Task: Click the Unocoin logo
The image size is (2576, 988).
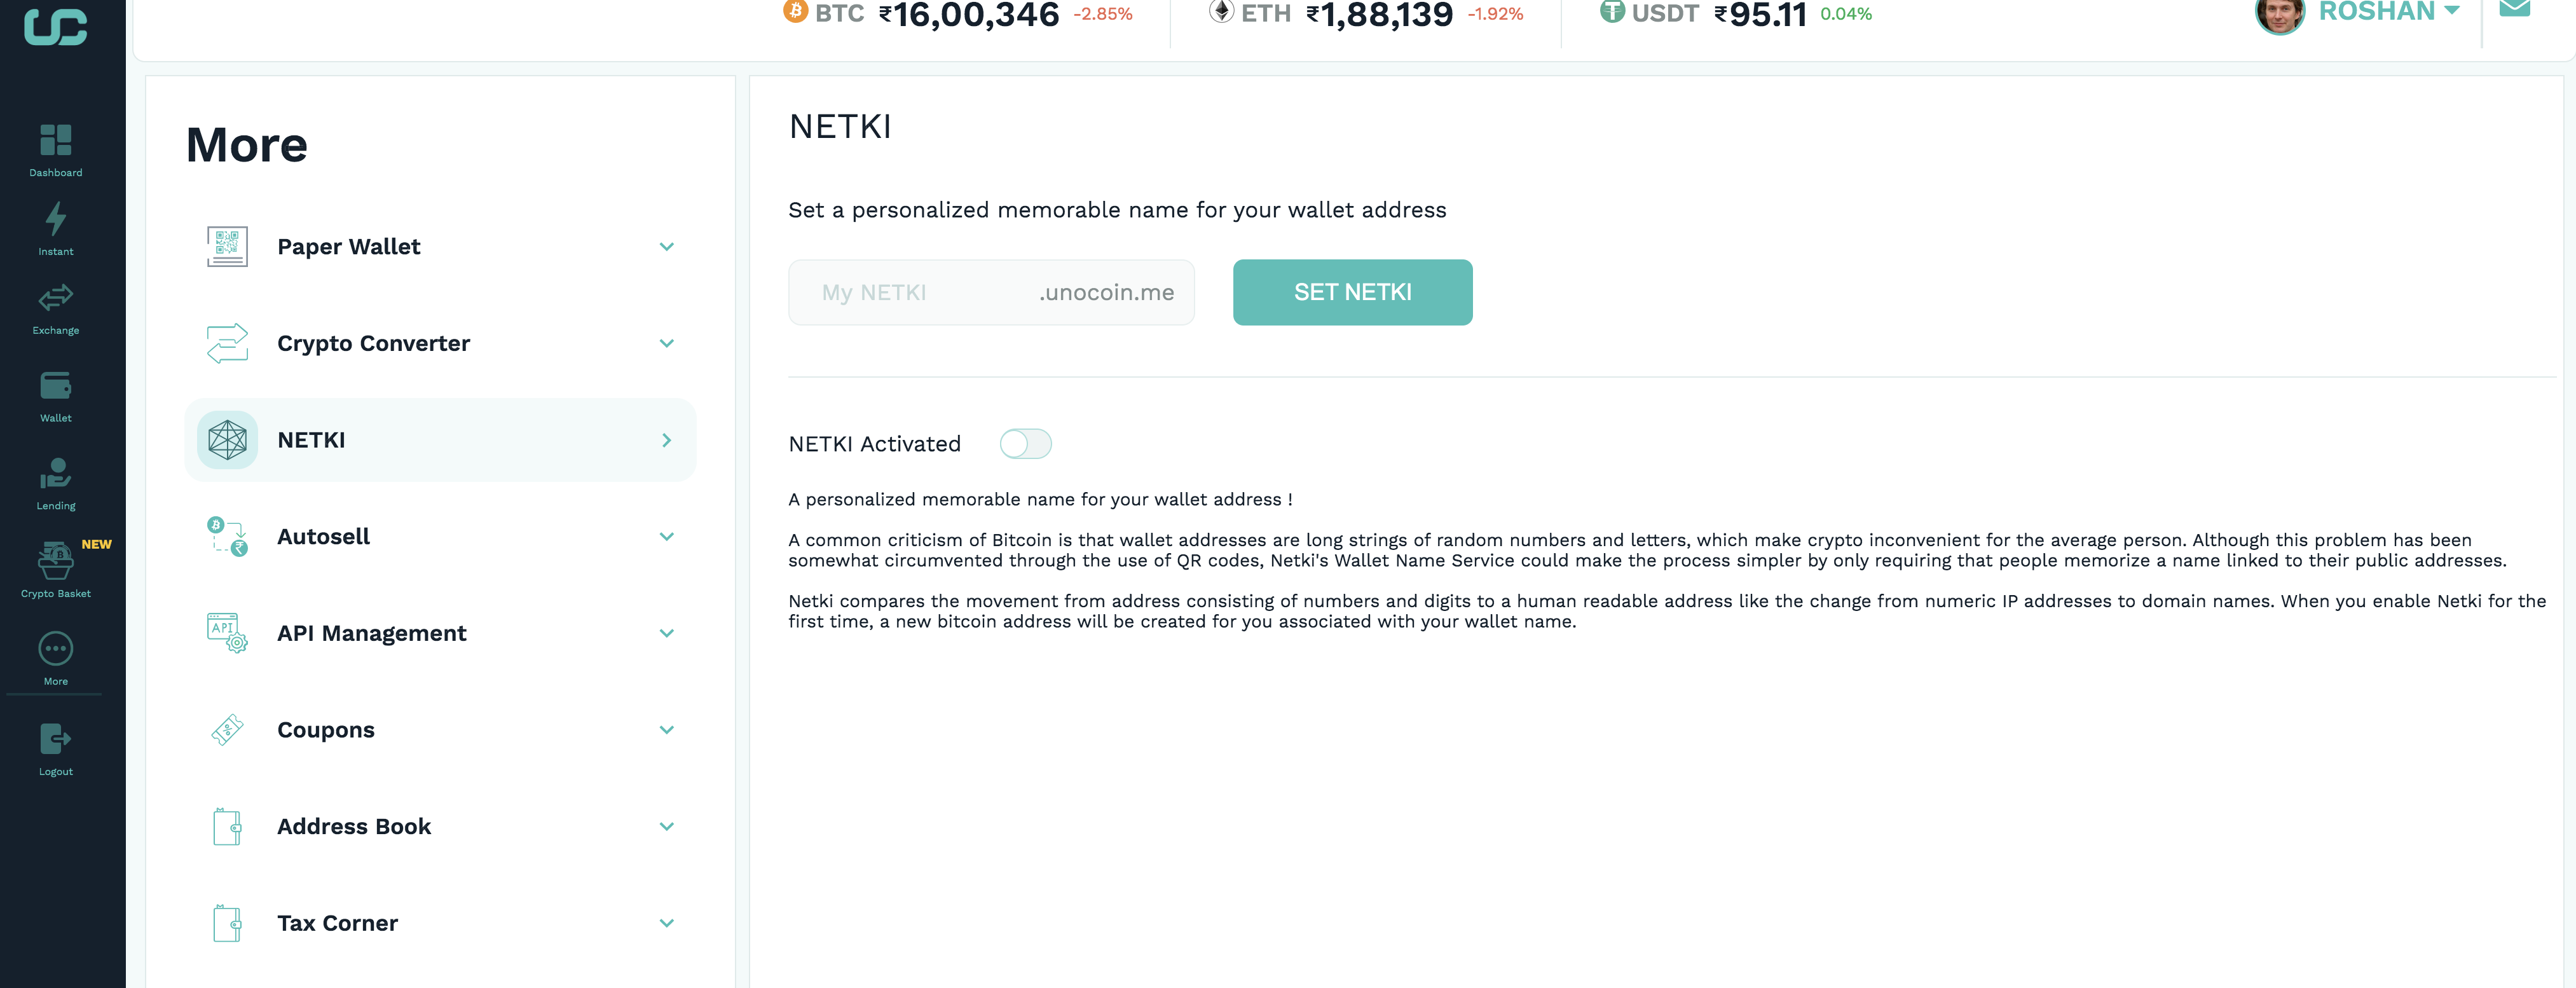Action: point(56,26)
